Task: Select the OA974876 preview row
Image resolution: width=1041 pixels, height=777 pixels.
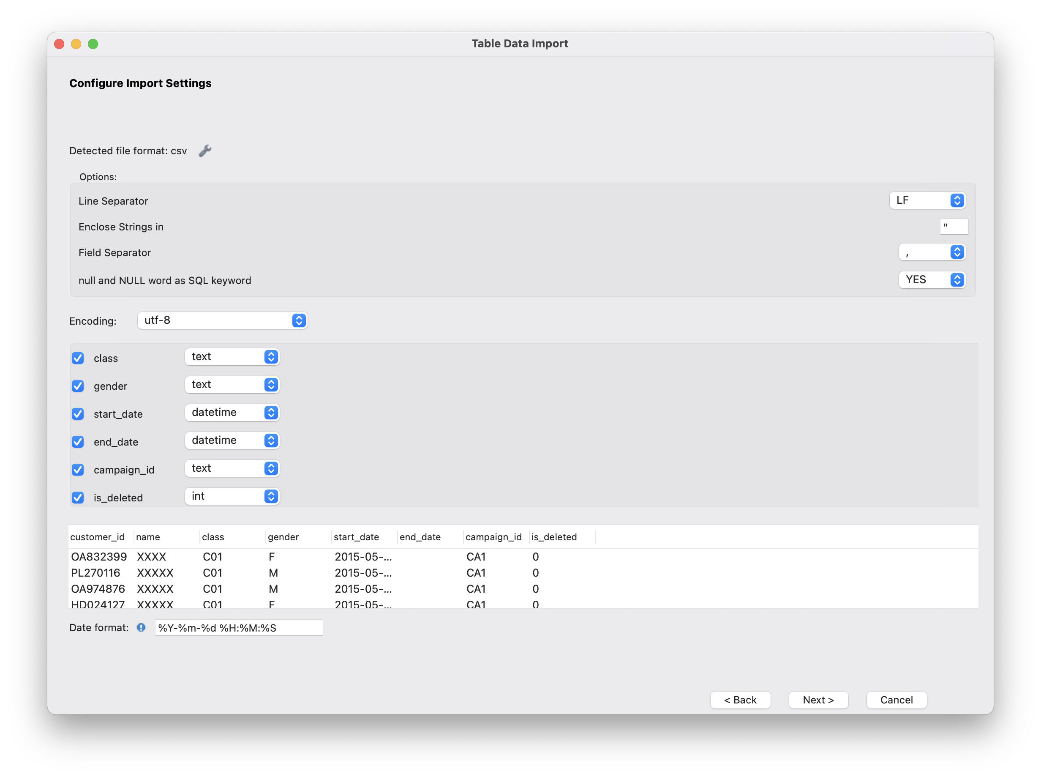Action: pyautogui.click(x=523, y=589)
